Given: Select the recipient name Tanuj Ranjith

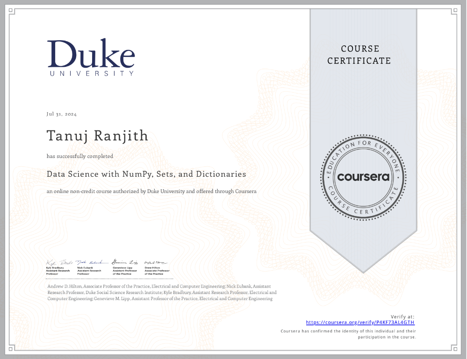Looking at the screenshot, I should click(x=97, y=136).
